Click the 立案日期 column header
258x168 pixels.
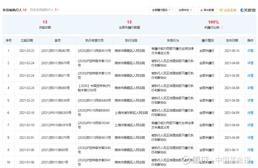click(27, 41)
